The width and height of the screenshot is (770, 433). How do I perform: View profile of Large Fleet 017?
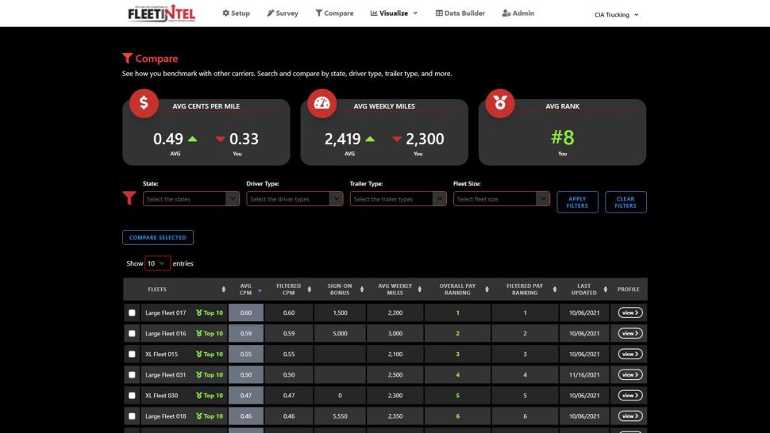pyautogui.click(x=630, y=312)
